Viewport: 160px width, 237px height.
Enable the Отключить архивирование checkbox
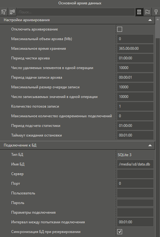click(120, 29)
